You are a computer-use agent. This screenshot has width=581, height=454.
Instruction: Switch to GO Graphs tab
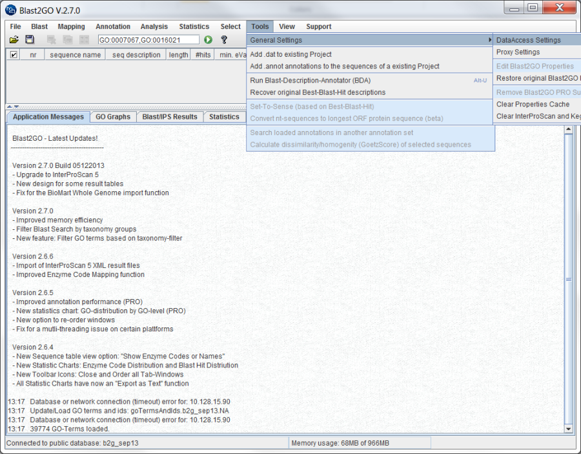click(113, 117)
